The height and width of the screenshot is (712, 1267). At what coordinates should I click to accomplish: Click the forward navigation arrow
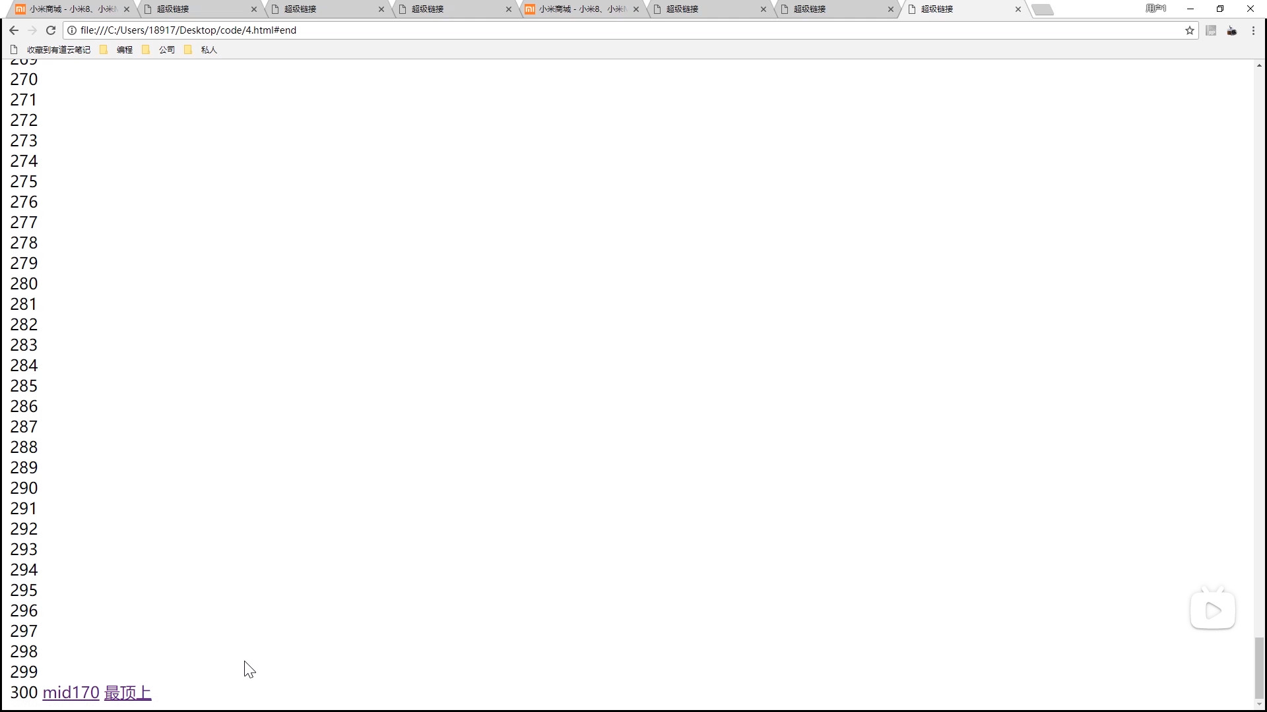(x=32, y=30)
